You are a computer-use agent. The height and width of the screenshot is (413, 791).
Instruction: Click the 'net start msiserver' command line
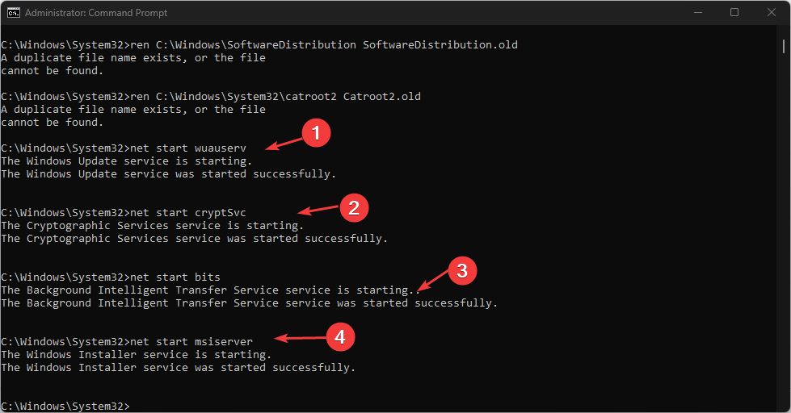coord(127,341)
